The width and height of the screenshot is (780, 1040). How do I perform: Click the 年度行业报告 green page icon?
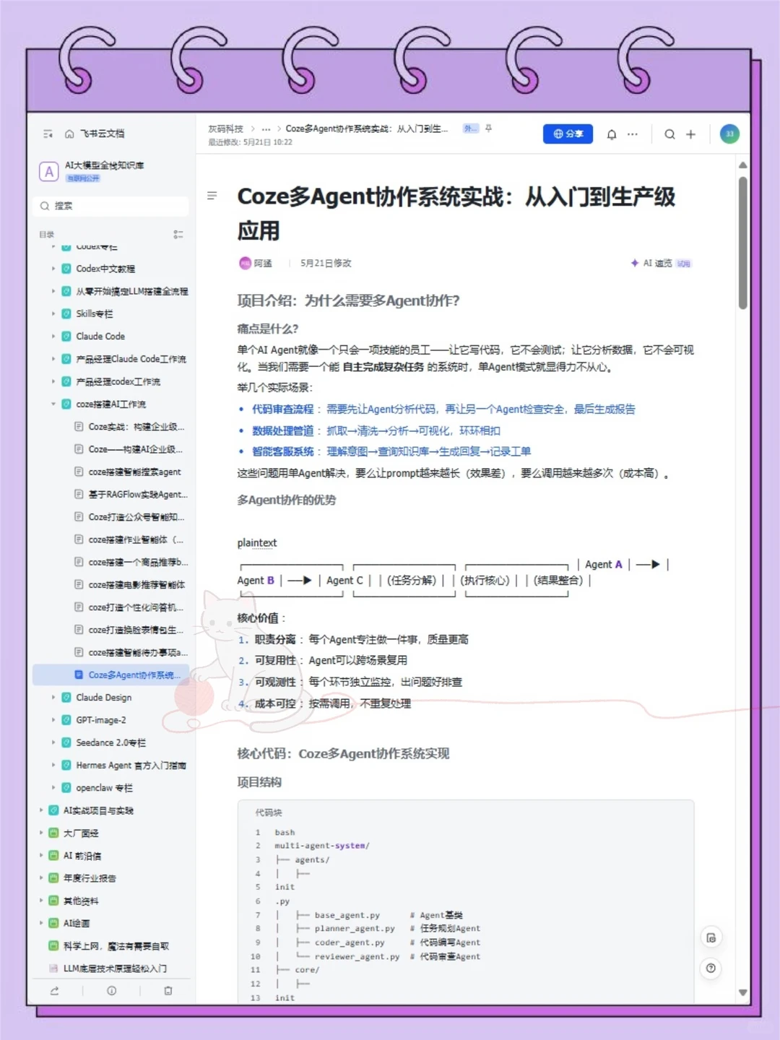click(x=53, y=878)
